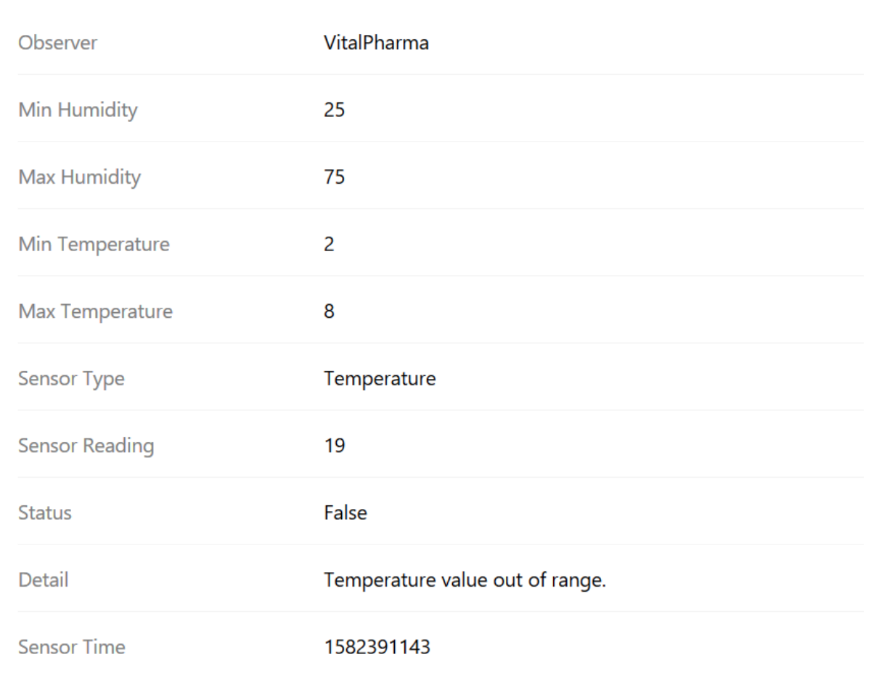Click the Max Humidity label

[79, 177]
